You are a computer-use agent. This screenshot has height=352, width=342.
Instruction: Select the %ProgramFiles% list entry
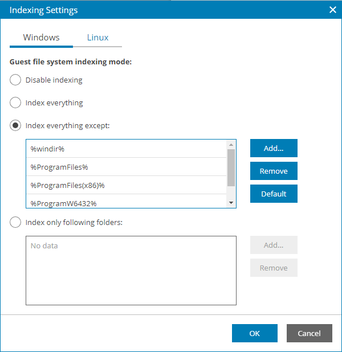[125, 167]
